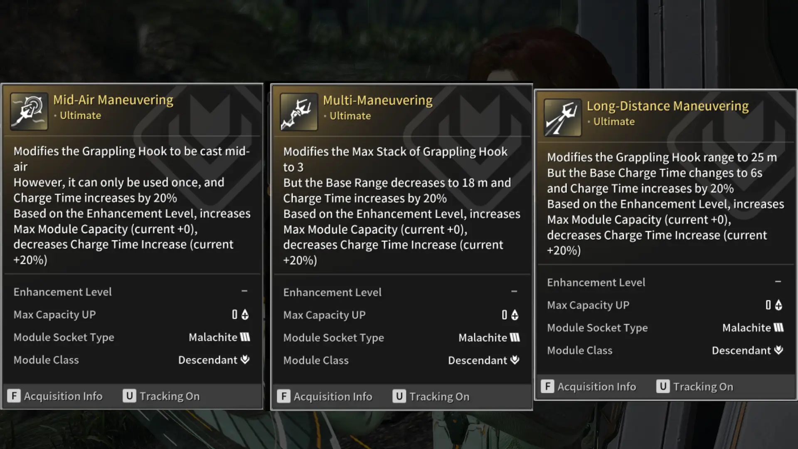Click the Long-Distance Maneuvering description text
Viewport: 798px width, 449px height.
[665, 204]
